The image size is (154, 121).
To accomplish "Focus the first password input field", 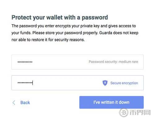I will pyautogui.click(x=77, y=62).
